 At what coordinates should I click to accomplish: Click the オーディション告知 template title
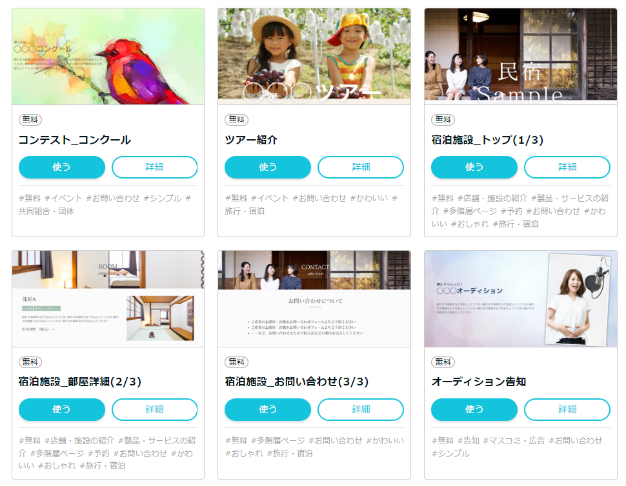[479, 382]
